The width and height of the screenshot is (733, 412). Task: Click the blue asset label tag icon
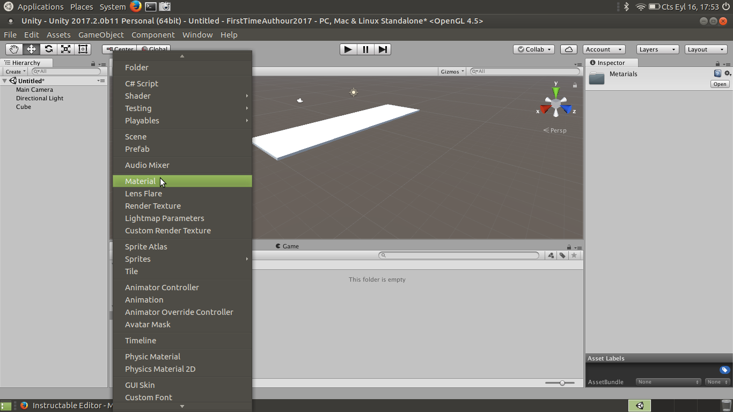coord(725,370)
